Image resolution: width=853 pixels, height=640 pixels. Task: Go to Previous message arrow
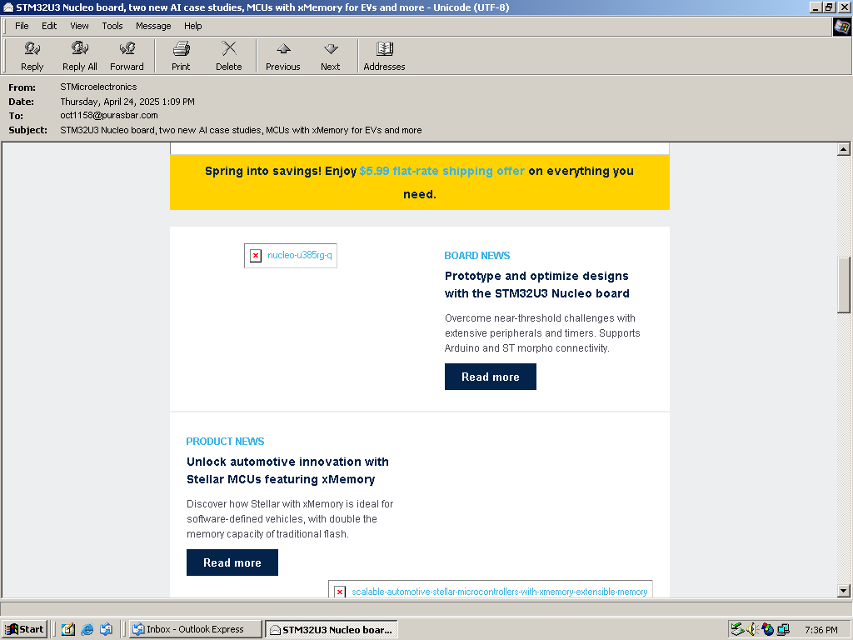coord(283,56)
